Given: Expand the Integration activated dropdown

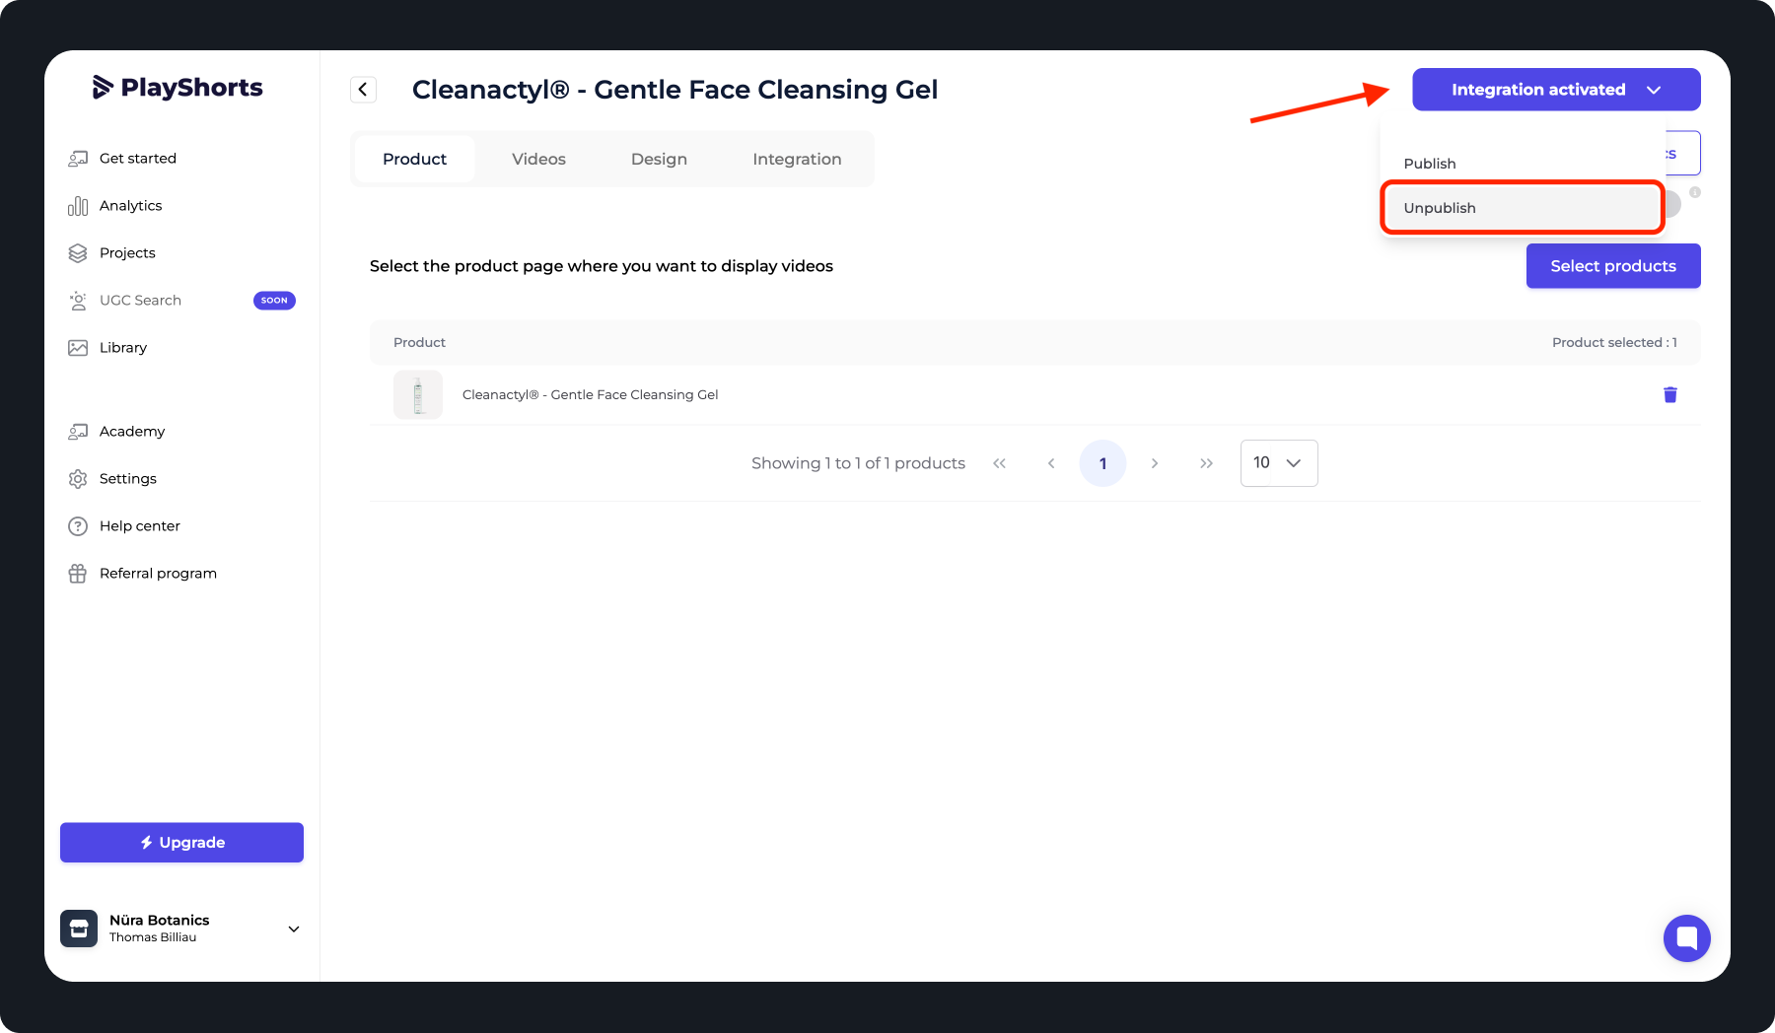Looking at the screenshot, I should tap(1556, 90).
